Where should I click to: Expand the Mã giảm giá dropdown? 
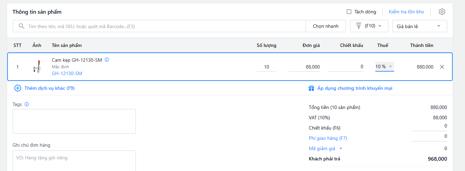[x=340, y=148]
